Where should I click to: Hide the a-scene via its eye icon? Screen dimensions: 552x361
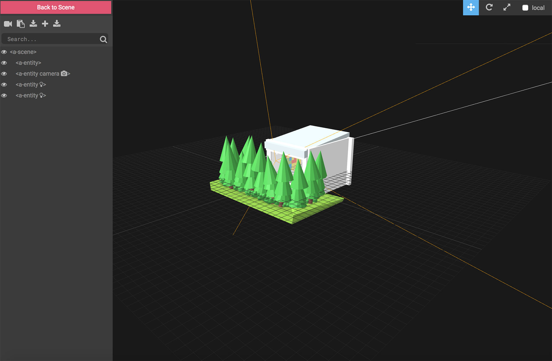coord(4,52)
